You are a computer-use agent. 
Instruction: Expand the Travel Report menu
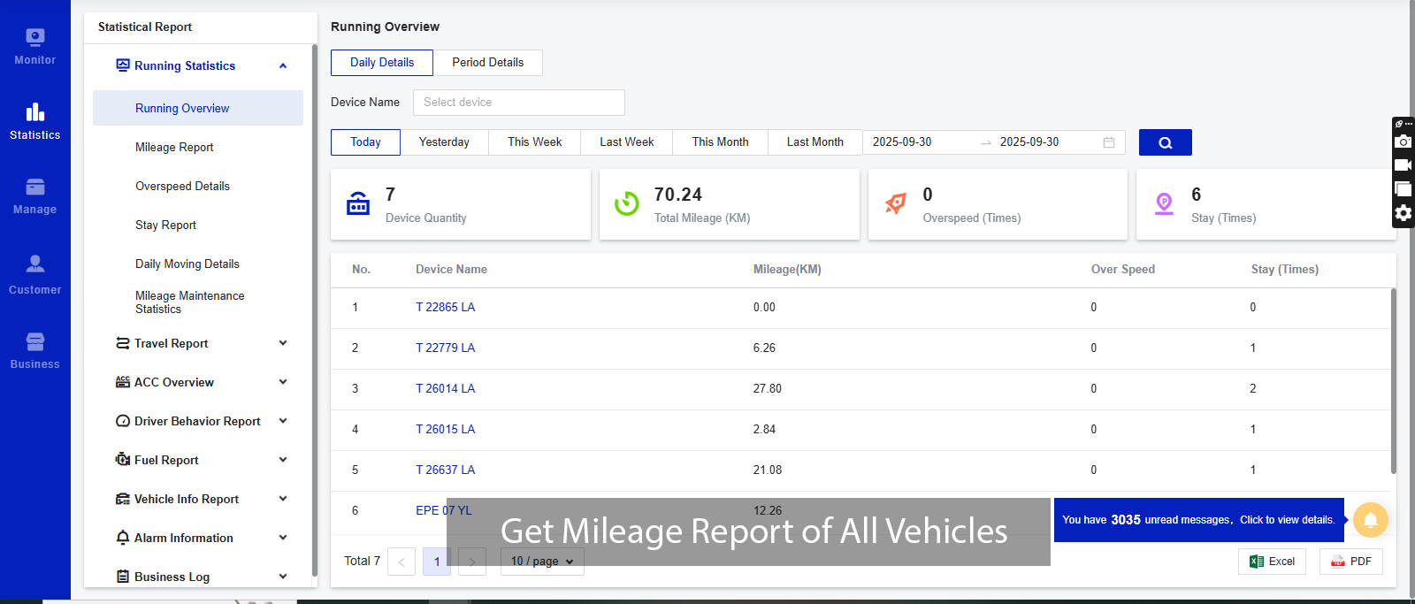(x=202, y=343)
